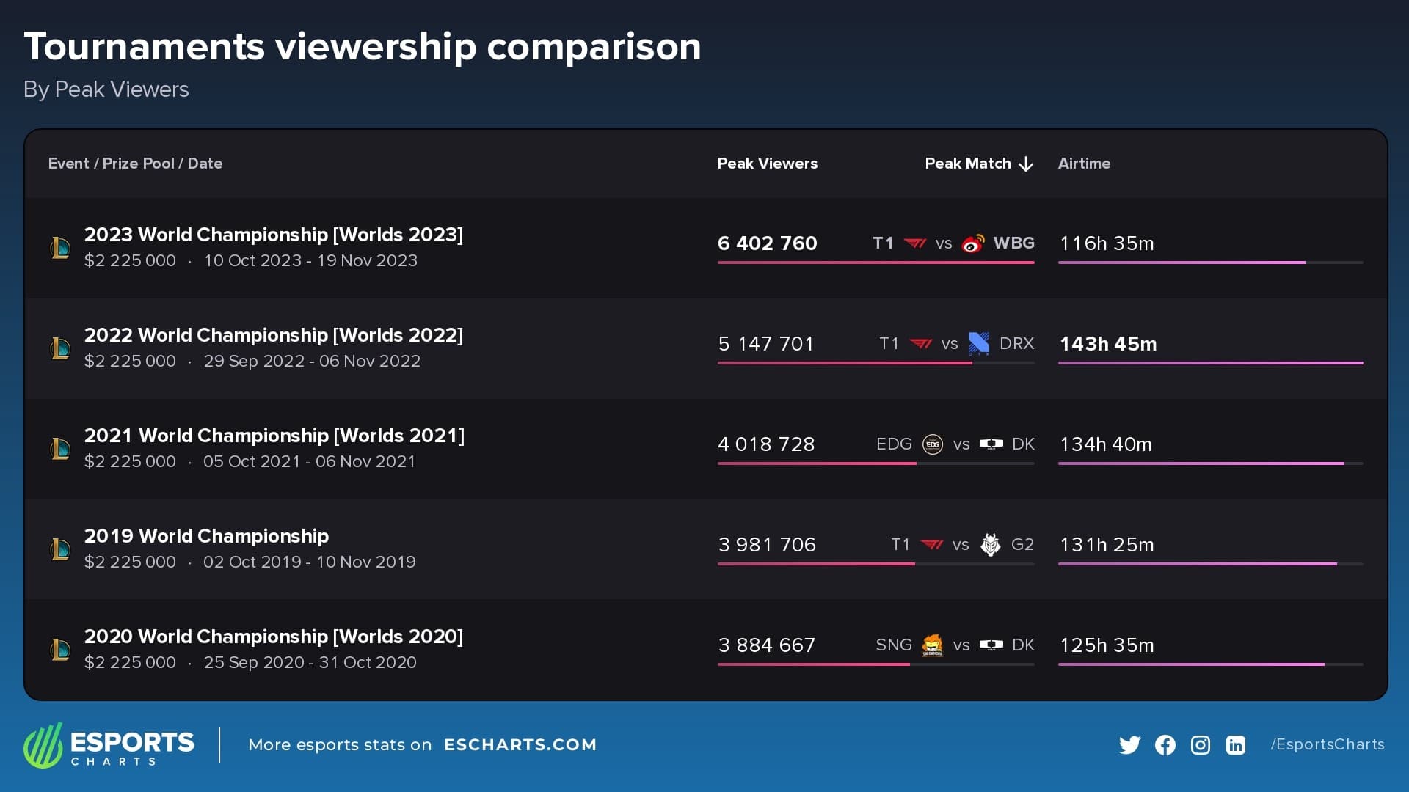1409x792 pixels.
Task: Click the Twitter bird icon
Action: click(x=1129, y=745)
